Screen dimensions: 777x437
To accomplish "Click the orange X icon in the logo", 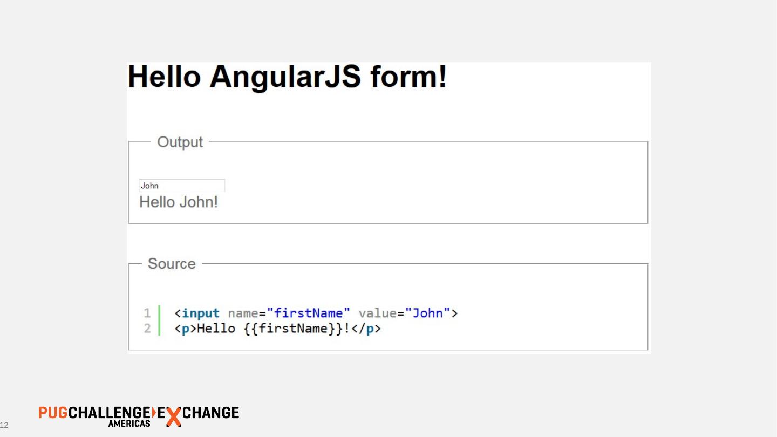I will coord(173,416).
